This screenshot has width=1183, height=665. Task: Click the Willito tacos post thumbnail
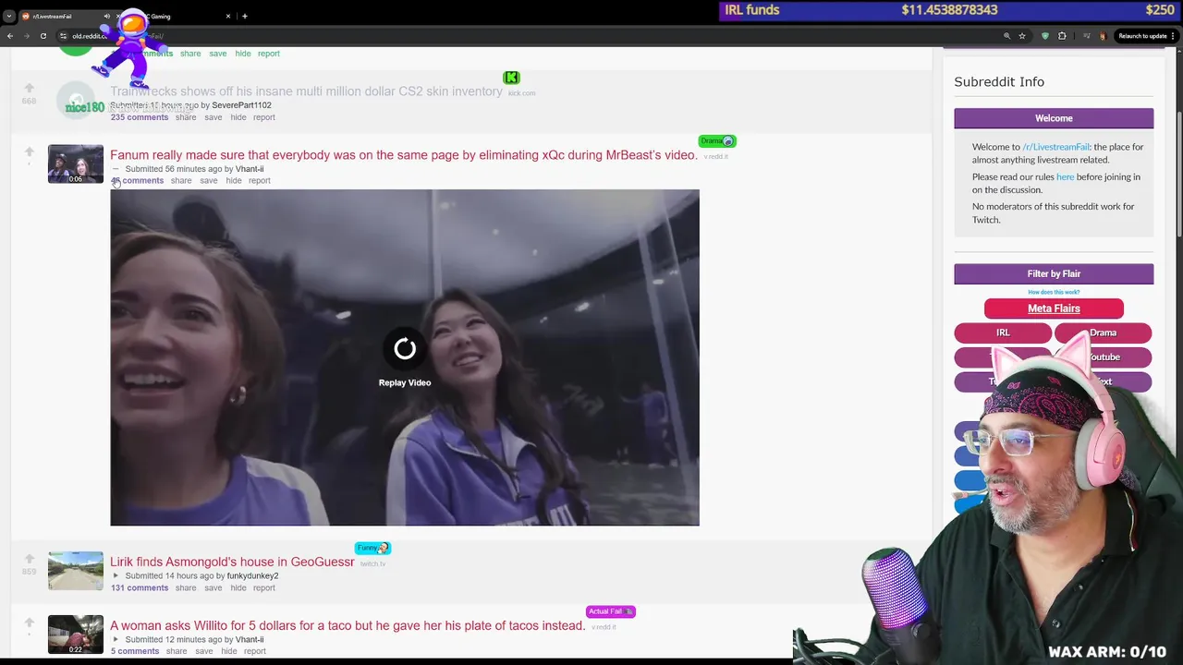[76, 635]
